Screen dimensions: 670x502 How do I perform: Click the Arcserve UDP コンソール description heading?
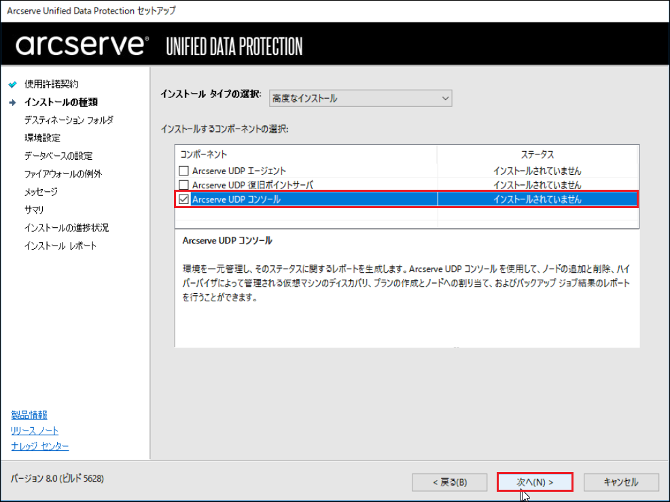click(228, 241)
